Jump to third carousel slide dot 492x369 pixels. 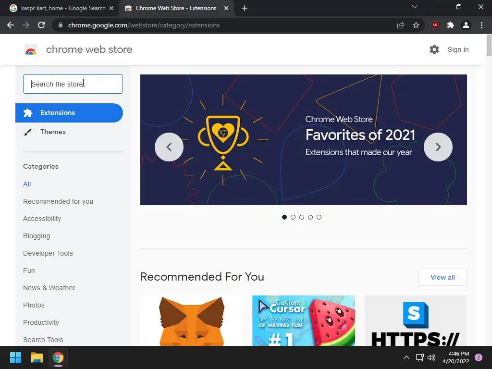[x=302, y=217]
